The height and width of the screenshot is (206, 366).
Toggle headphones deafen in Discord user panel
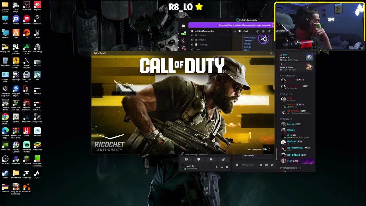(222, 167)
